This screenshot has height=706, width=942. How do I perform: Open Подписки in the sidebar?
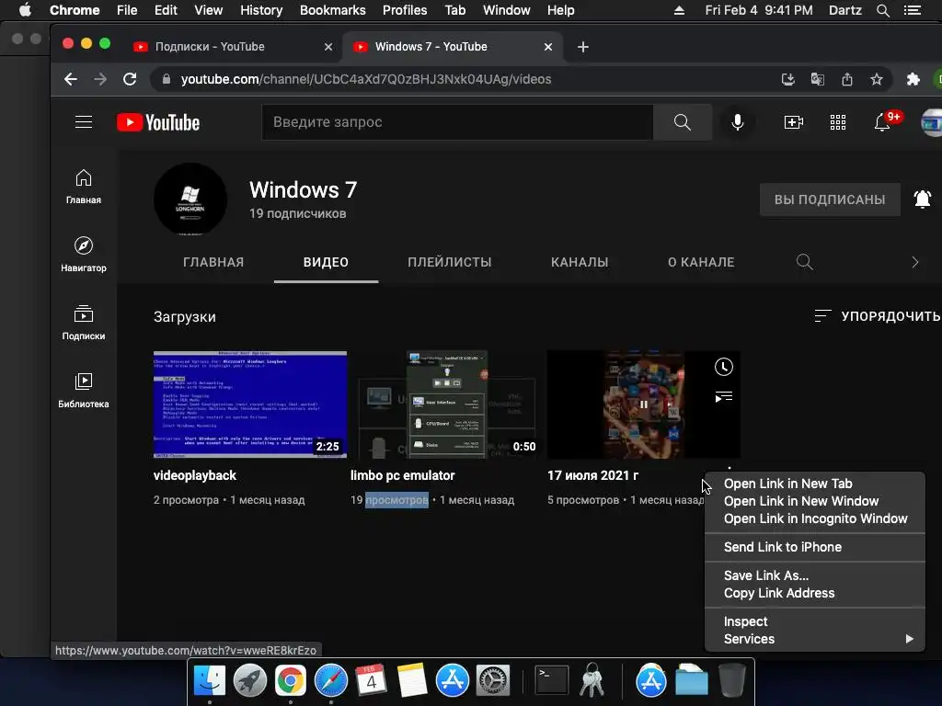click(x=84, y=323)
